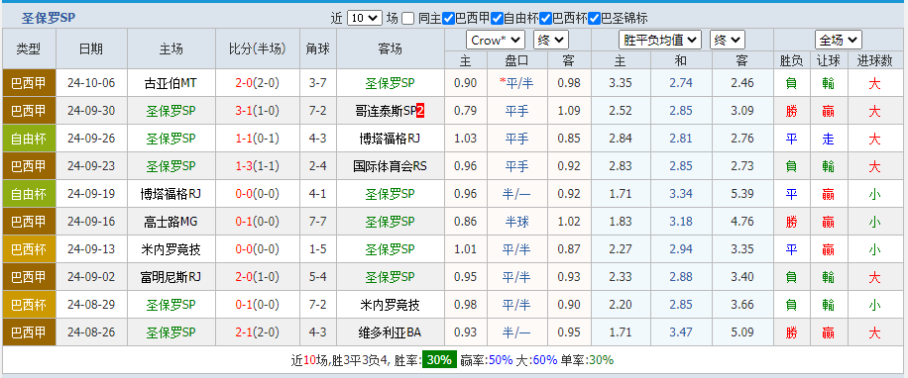Screen dimensions: 908x378
Task: Click the 半/一 handicap on 24-08-26
Action: (x=517, y=332)
